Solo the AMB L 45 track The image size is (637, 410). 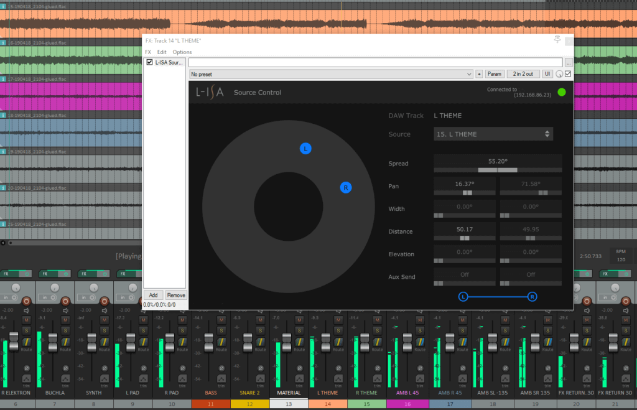click(x=420, y=330)
